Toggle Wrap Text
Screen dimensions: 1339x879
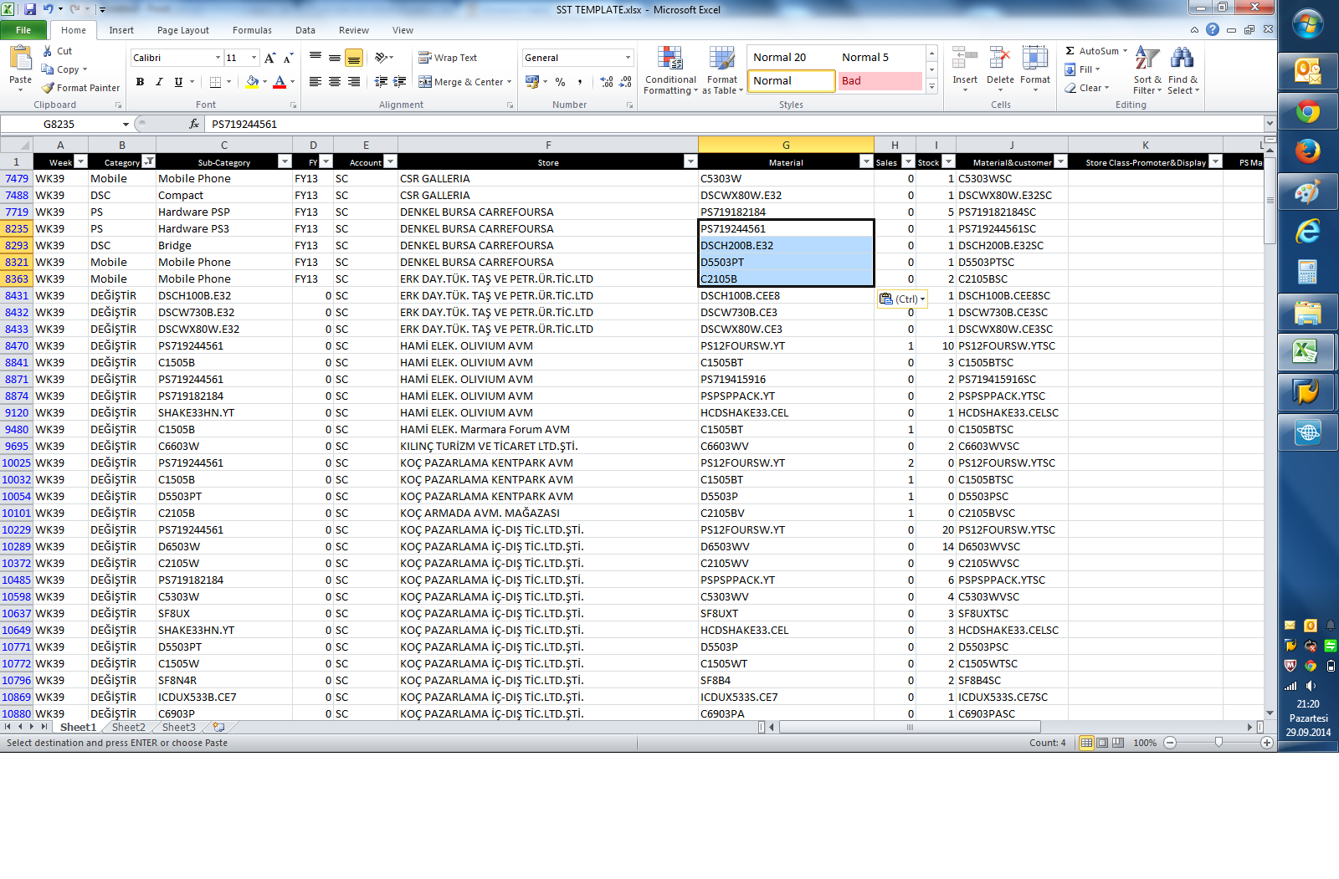tap(448, 58)
